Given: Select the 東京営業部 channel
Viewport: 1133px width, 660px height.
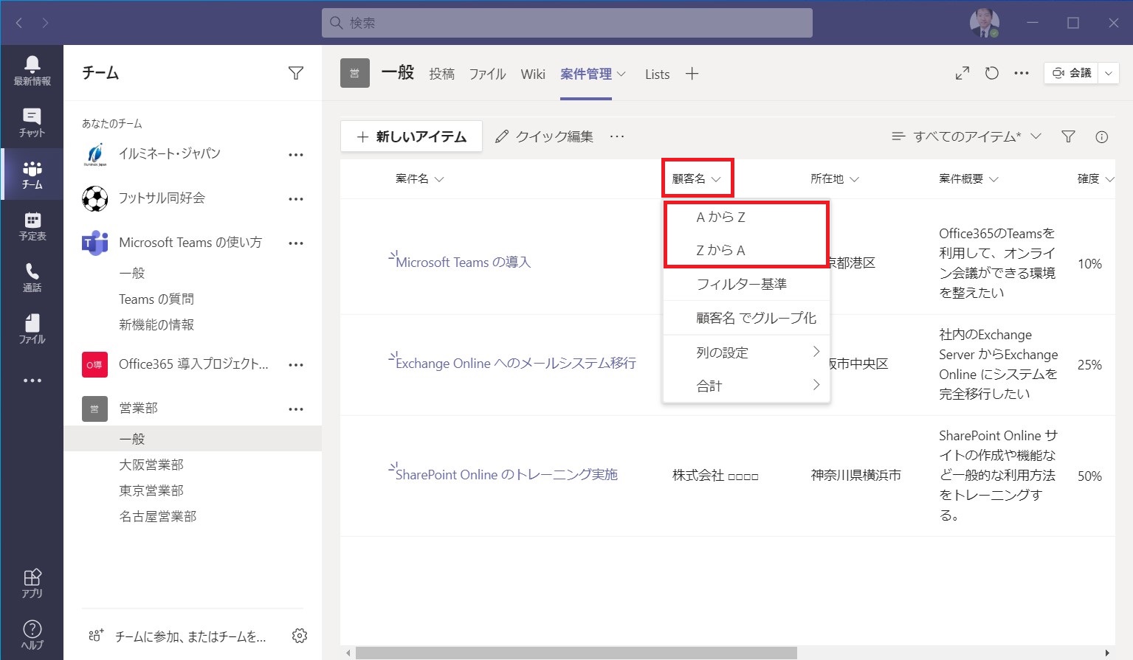Looking at the screenshot, I should 151,490.
